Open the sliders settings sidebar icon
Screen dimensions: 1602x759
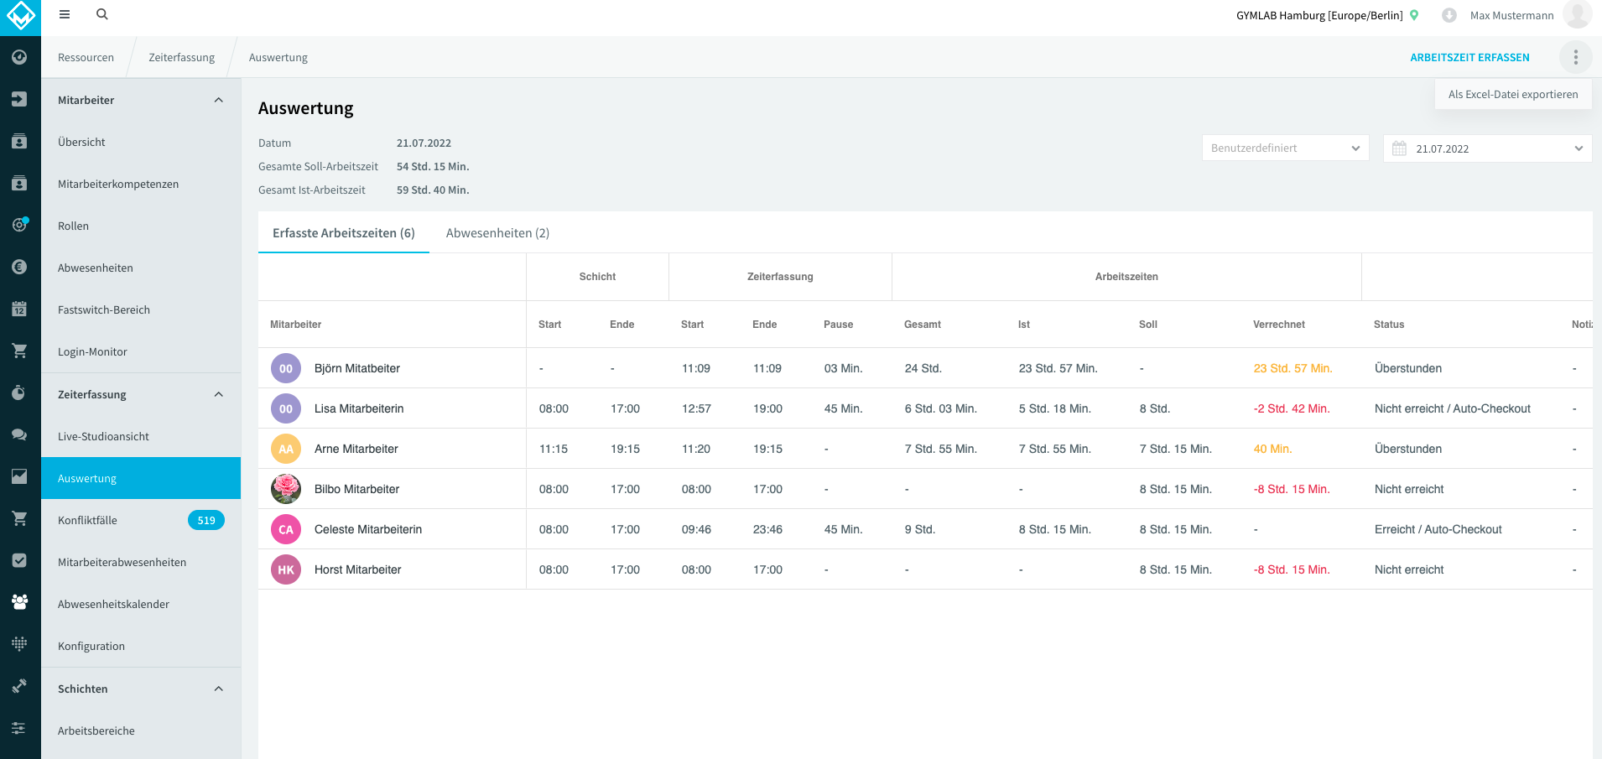(x=19, y=728)
